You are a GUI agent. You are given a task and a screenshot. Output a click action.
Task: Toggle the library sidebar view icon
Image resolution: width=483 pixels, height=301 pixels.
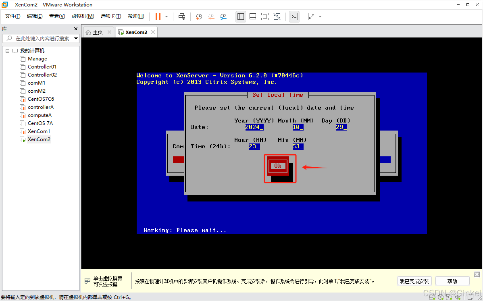[x=241, y=16]
